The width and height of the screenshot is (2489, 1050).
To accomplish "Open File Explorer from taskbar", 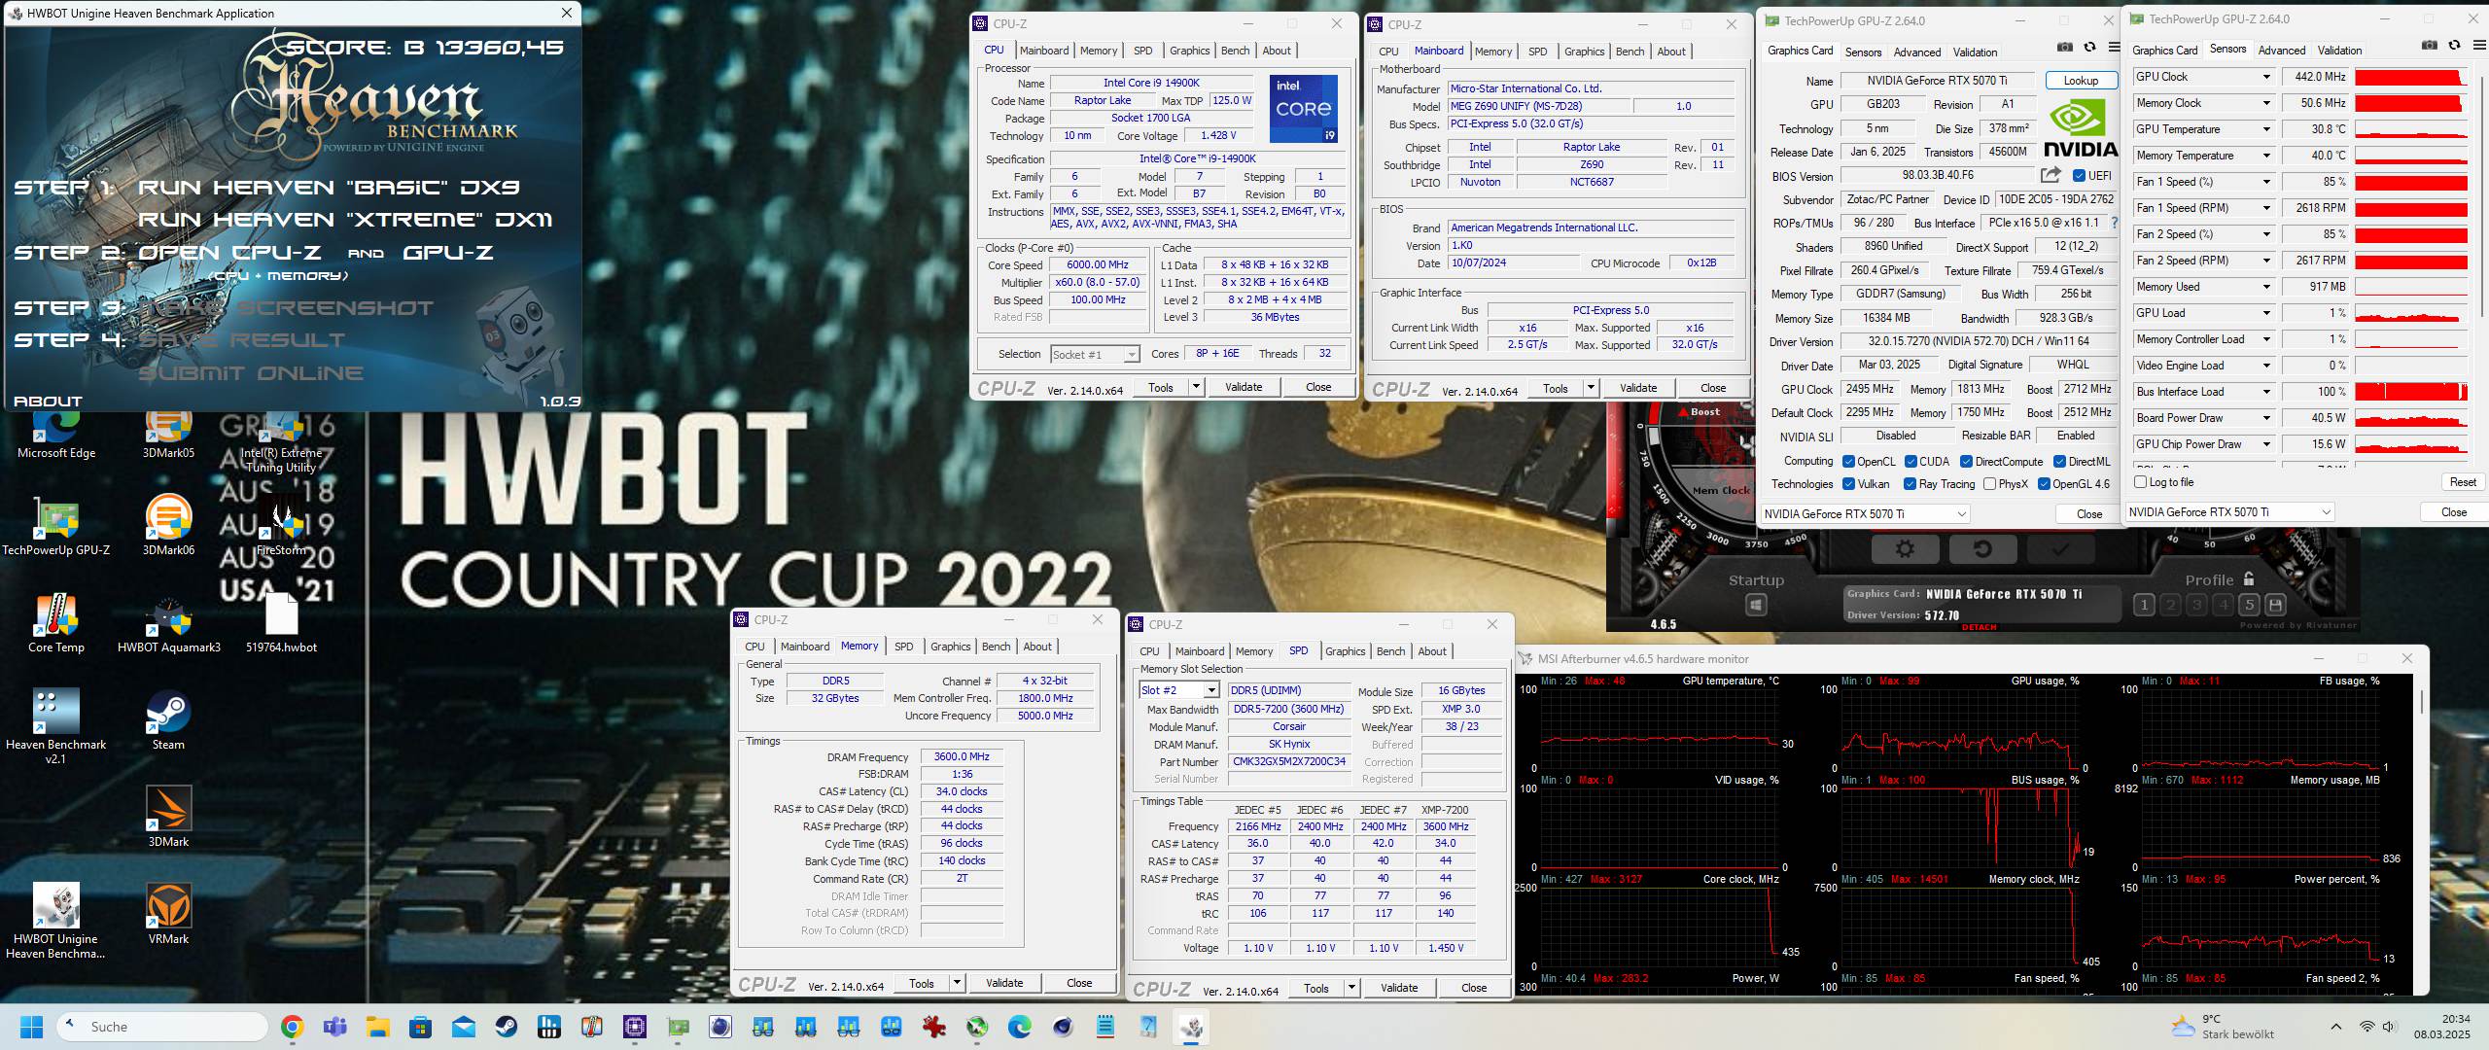I will (x=377, y=1027).
